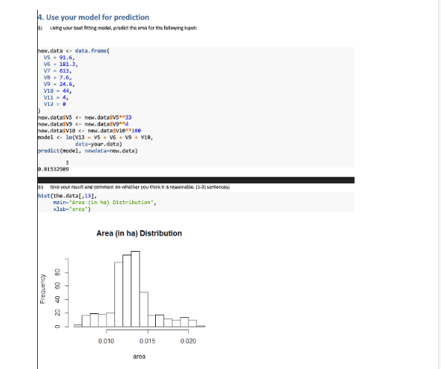Click the x-axis tick label 0.010
Viewport: 441px width, 369px height.
pos(106,341)
